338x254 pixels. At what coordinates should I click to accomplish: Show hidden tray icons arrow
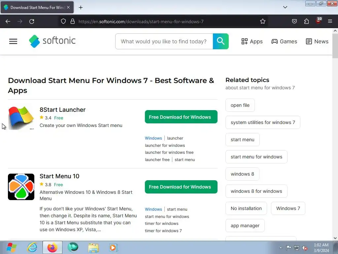click(x=281, y=248)
